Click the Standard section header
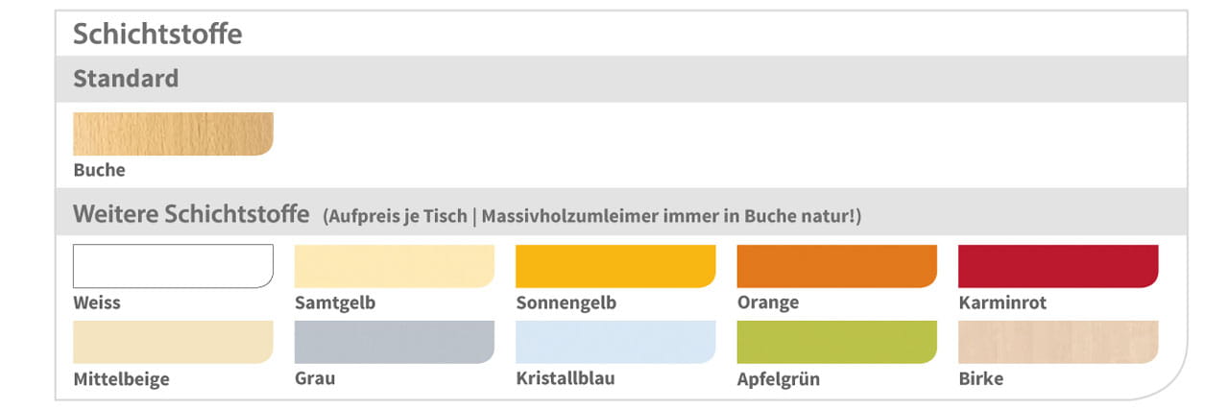Viewport: 1229px width, 410px height. tap(126, 79)
